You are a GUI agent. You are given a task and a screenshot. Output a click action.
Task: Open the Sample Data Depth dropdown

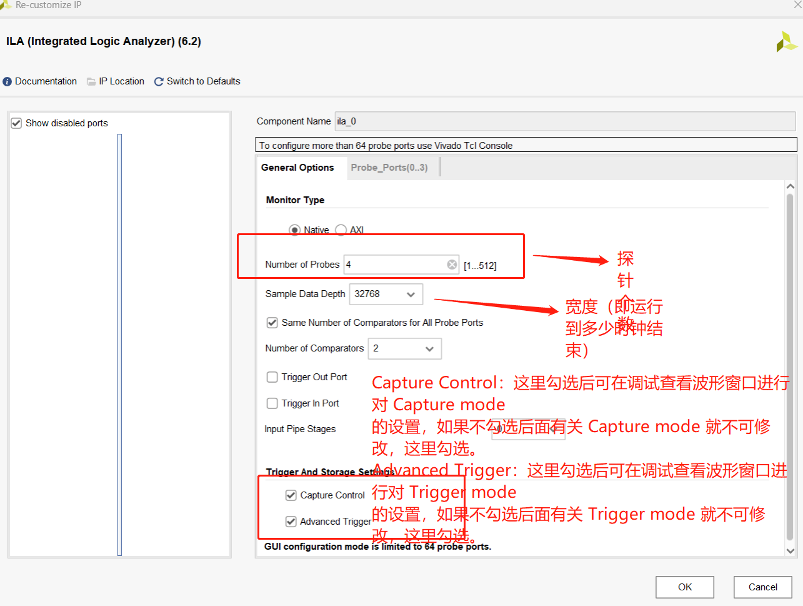pos(386,294)
